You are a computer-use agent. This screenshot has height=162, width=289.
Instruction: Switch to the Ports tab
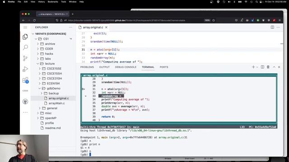[x=164, y=67]
